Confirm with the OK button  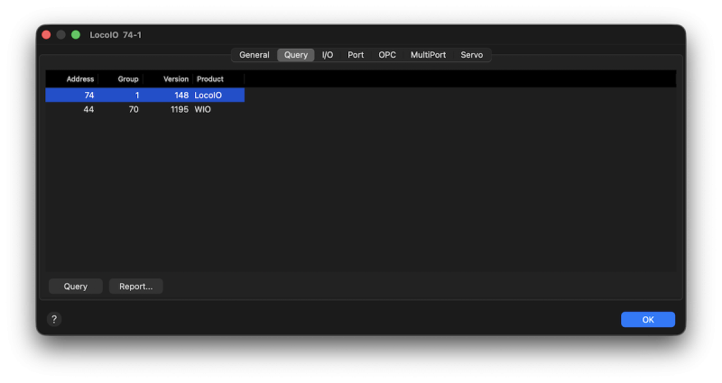coord(647,319)
